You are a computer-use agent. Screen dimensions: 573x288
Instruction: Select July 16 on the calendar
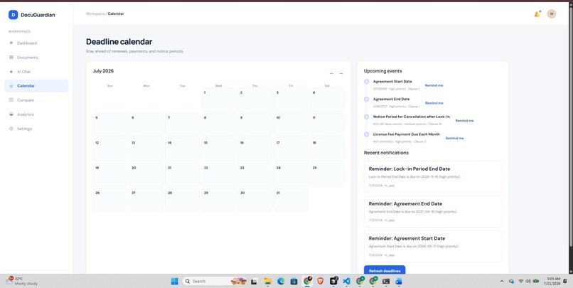click(x=255, y=149)
